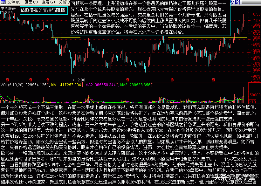Screen dimensions: 261x186
Task: Select the yellow horizontal resistance line
Action: click(149, 38)
